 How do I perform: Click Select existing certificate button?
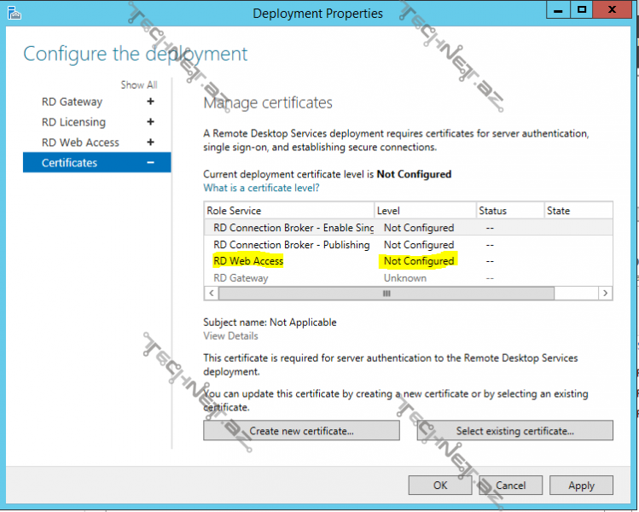514,431
